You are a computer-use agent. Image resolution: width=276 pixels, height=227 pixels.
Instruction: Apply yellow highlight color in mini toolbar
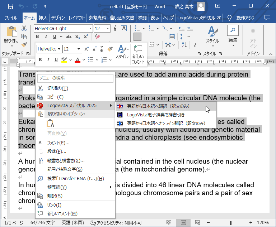[x=64, y=60]
